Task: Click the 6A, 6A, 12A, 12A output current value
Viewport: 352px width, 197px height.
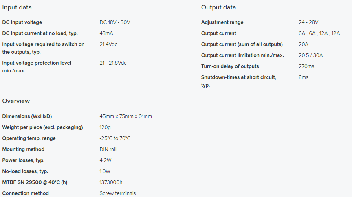Action: tap(319, 33)
